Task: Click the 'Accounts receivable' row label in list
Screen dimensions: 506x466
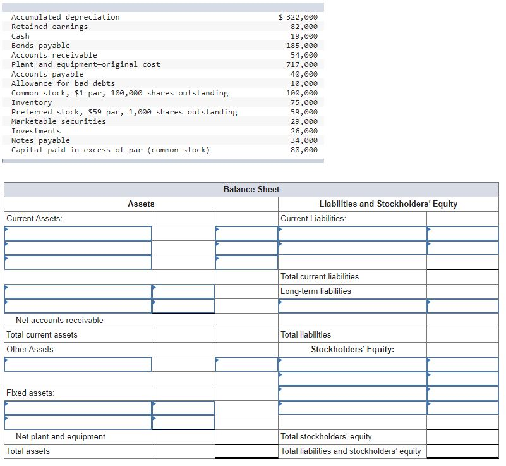Action: coord(54,55)
